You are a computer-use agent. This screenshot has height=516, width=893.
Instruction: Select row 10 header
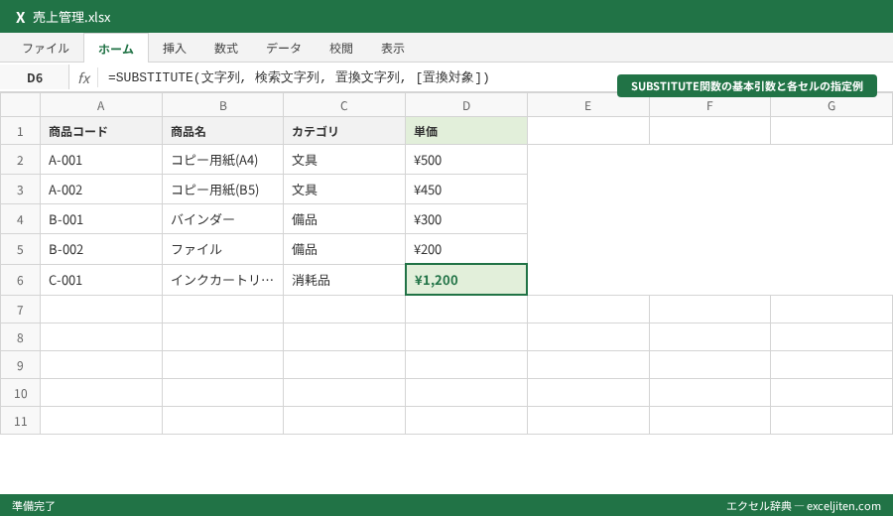click(20, 393)
